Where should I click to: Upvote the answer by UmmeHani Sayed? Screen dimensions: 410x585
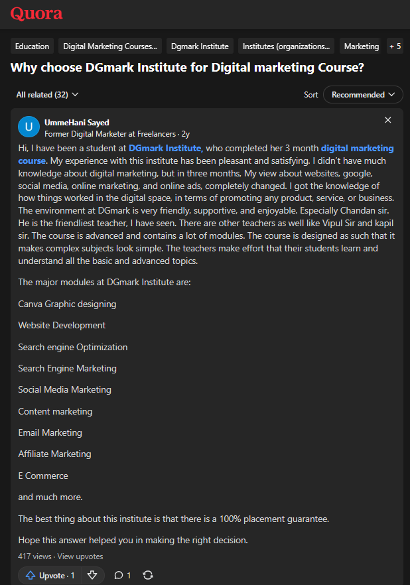[x=50, y=575]
